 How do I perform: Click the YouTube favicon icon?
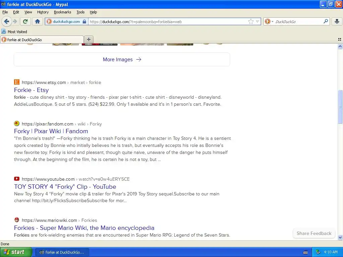click(x=17, y=179)
